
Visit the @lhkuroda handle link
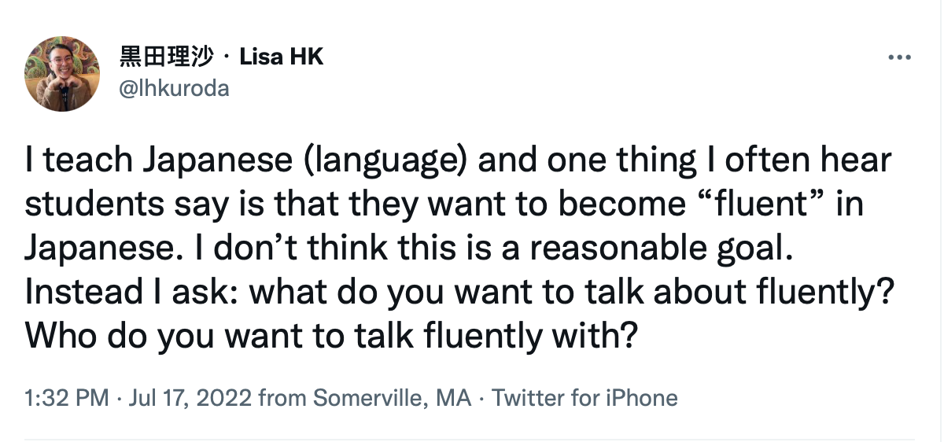click(x=174, y=88)
